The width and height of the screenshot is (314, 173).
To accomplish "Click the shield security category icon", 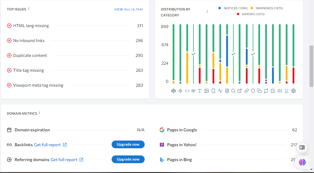I will coord(253,91).
